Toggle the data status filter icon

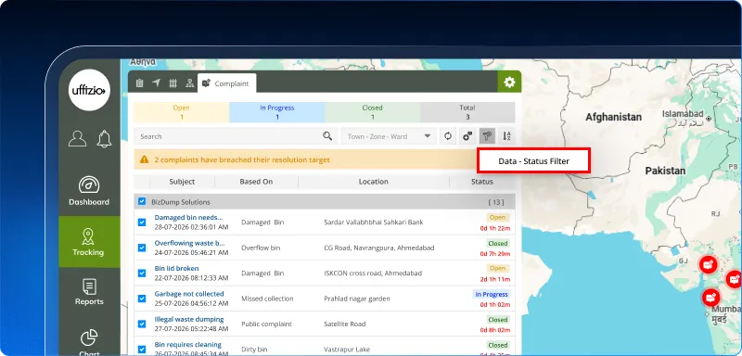[487, 136]
